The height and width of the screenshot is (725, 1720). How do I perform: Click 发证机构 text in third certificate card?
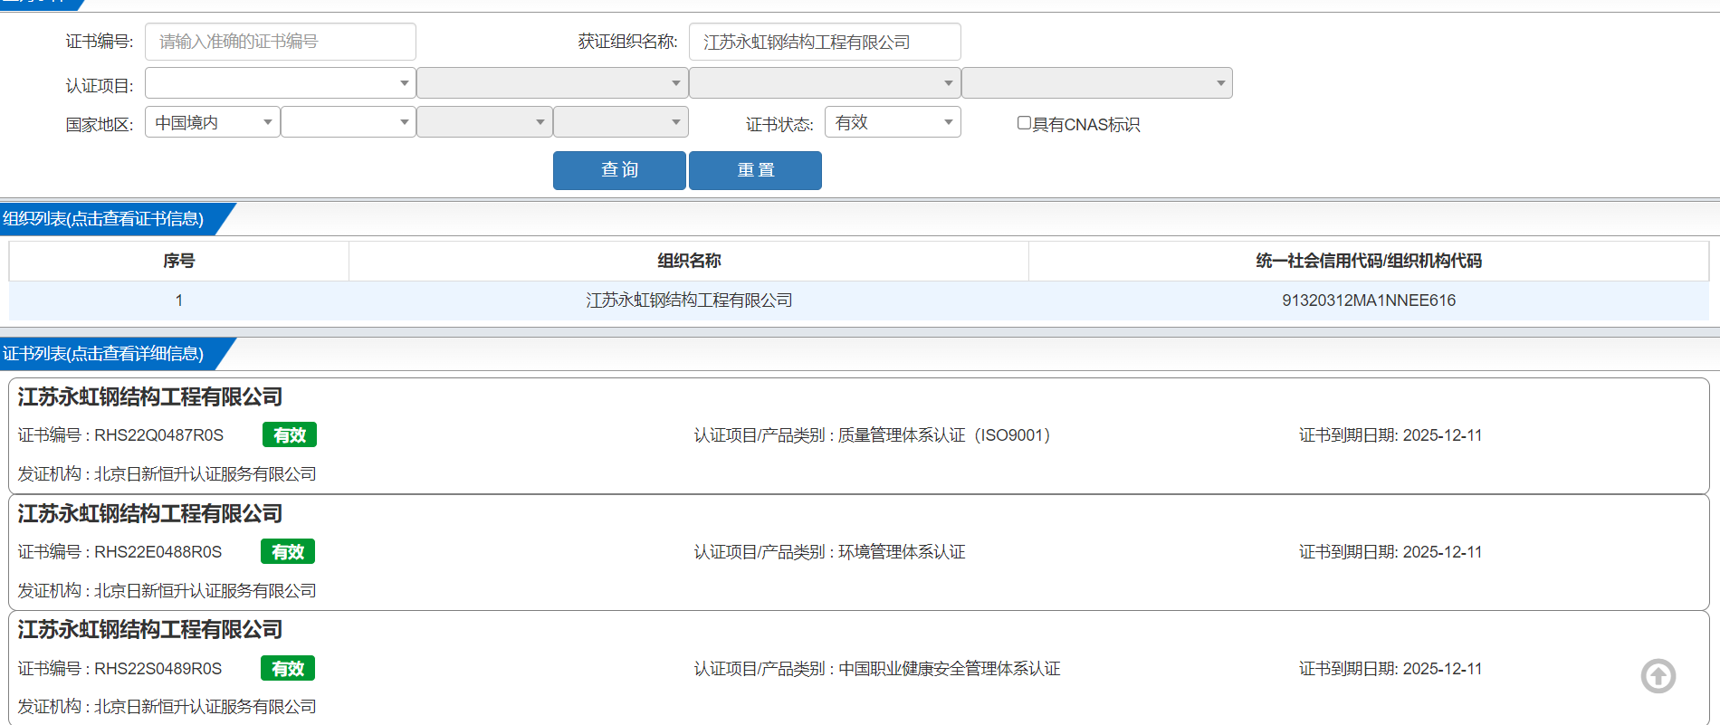pos(167,707)
